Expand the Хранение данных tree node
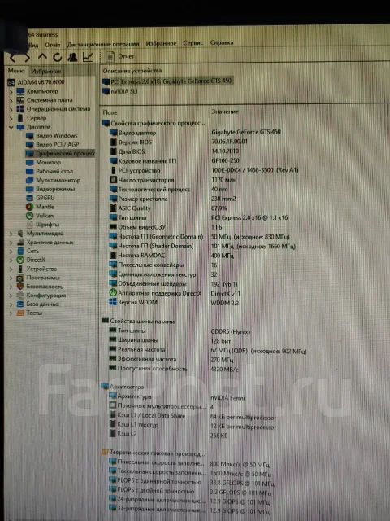 coord(11,243)
